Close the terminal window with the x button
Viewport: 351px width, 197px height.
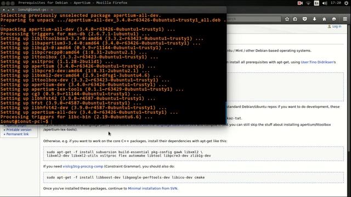[4, 10]
